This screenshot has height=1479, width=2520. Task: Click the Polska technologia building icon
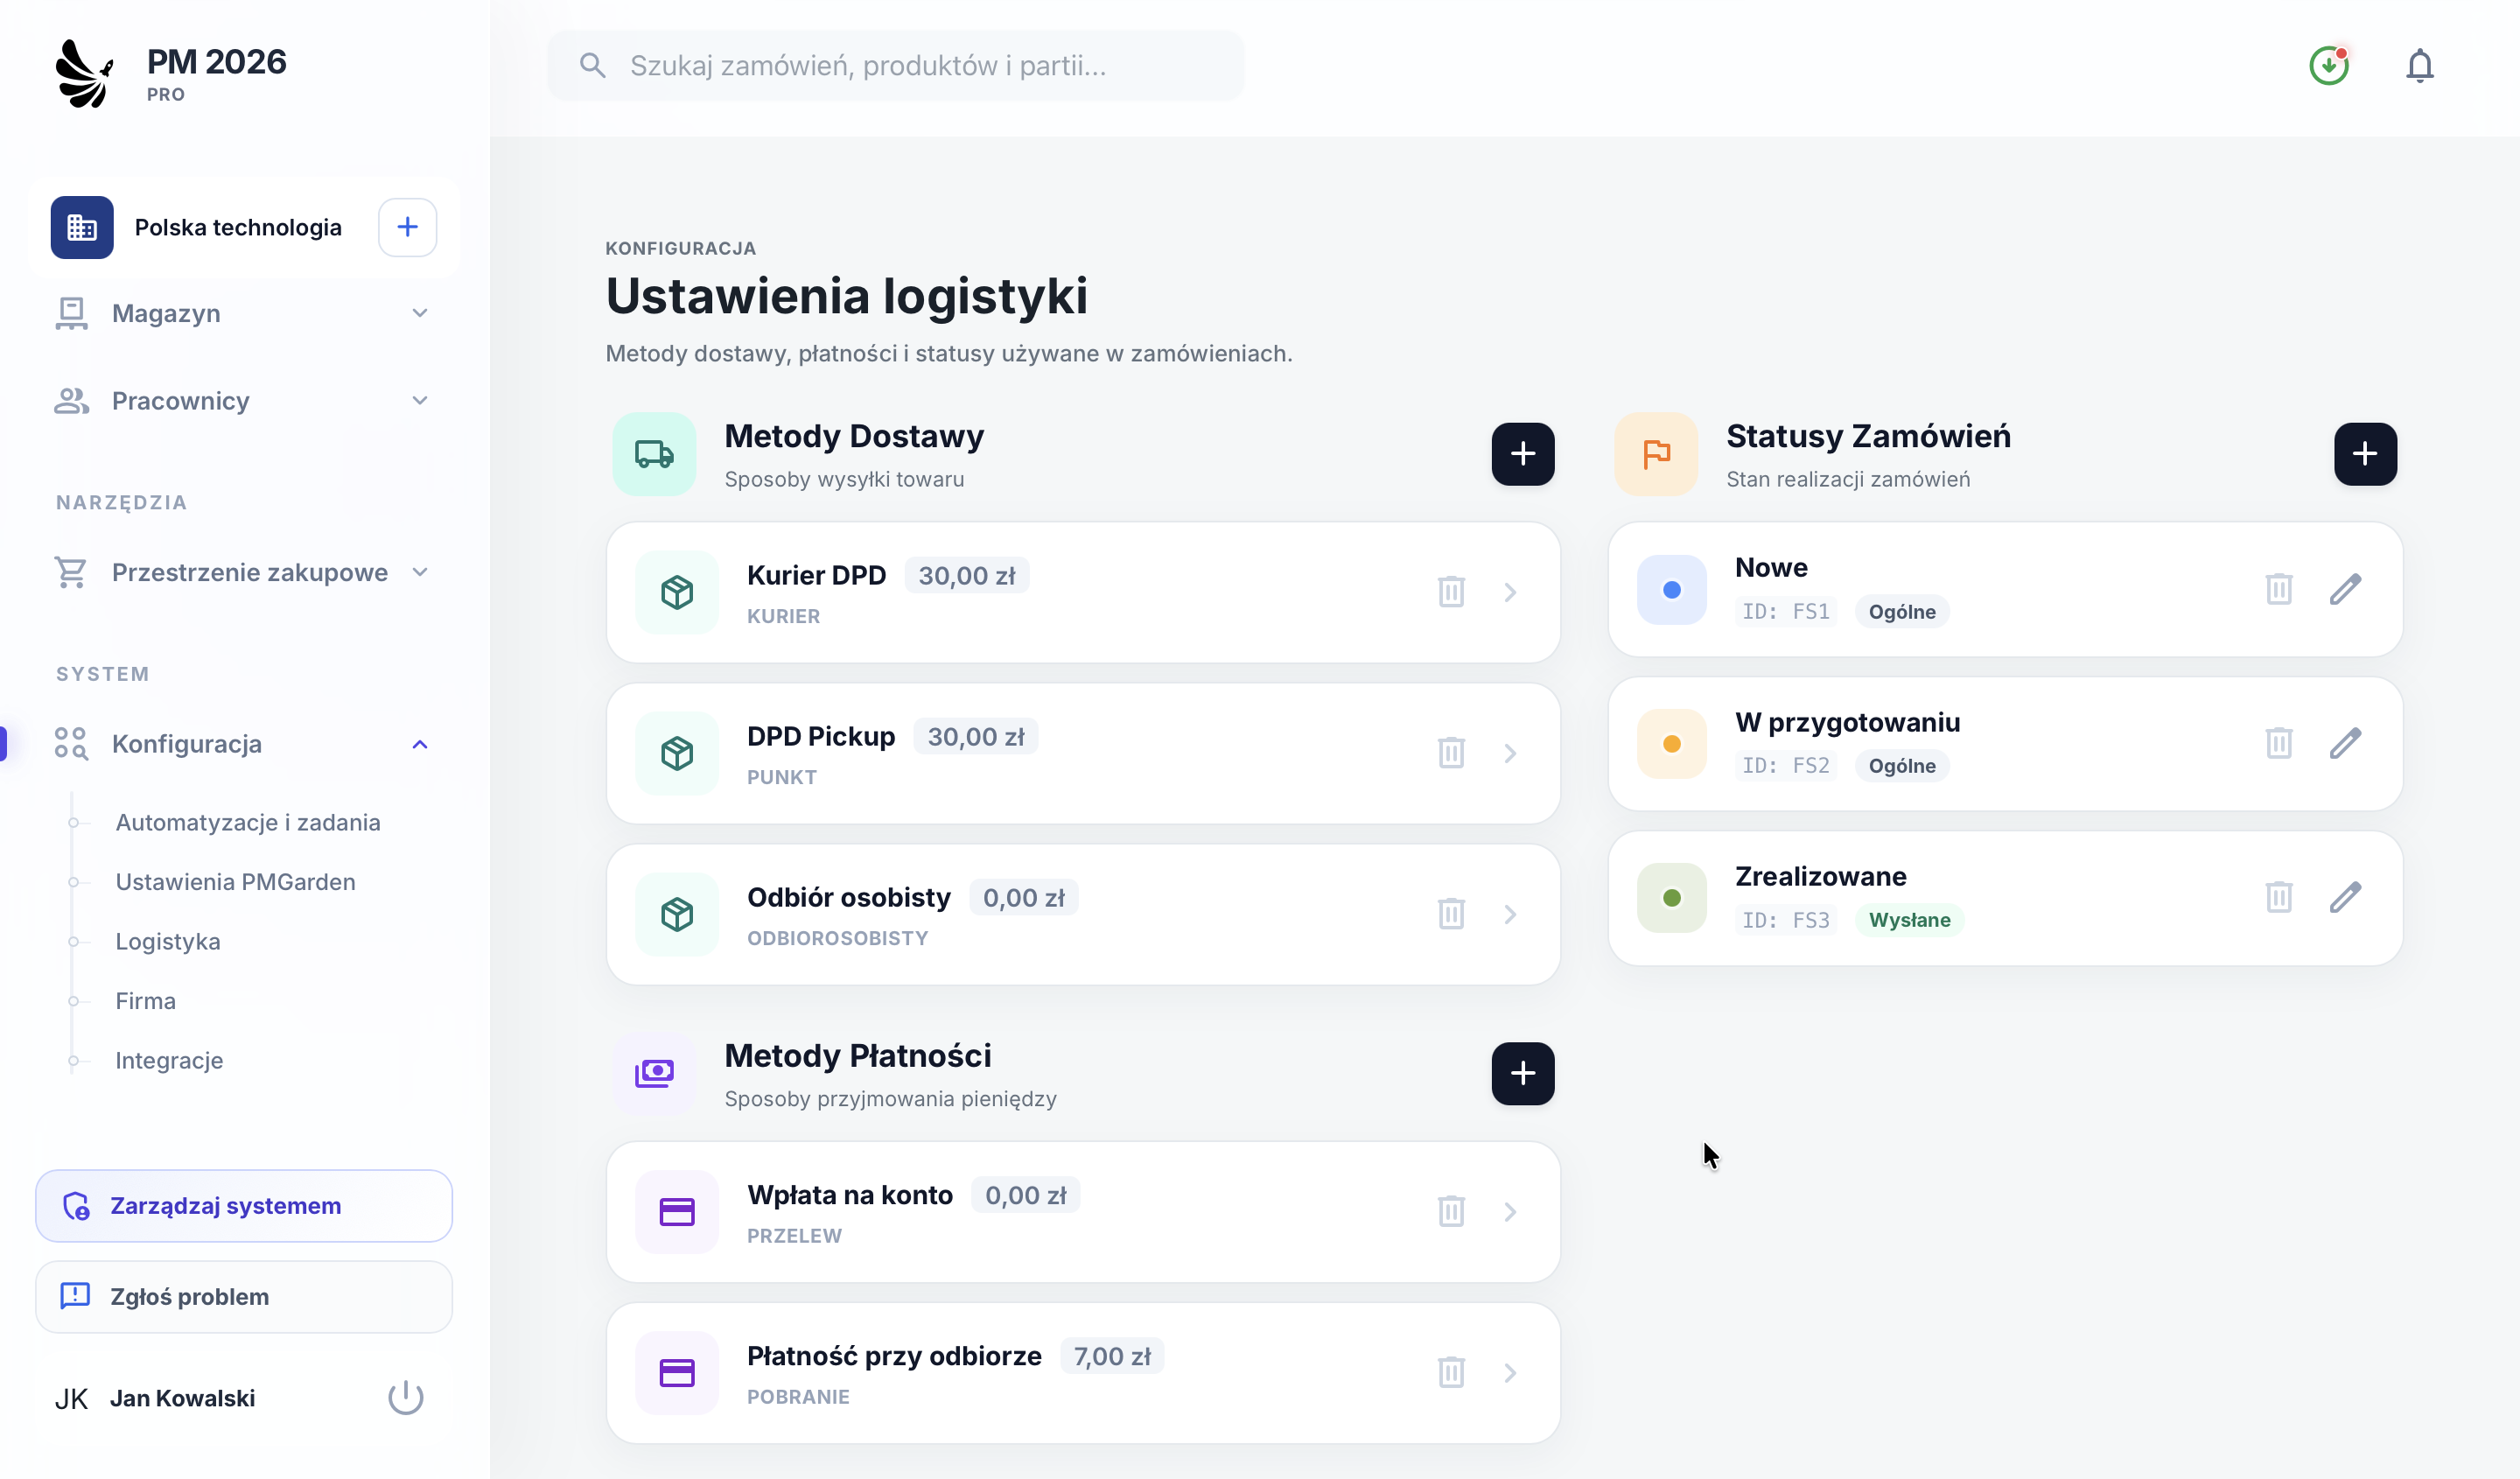pyautogui.click(x=82, y=227)
